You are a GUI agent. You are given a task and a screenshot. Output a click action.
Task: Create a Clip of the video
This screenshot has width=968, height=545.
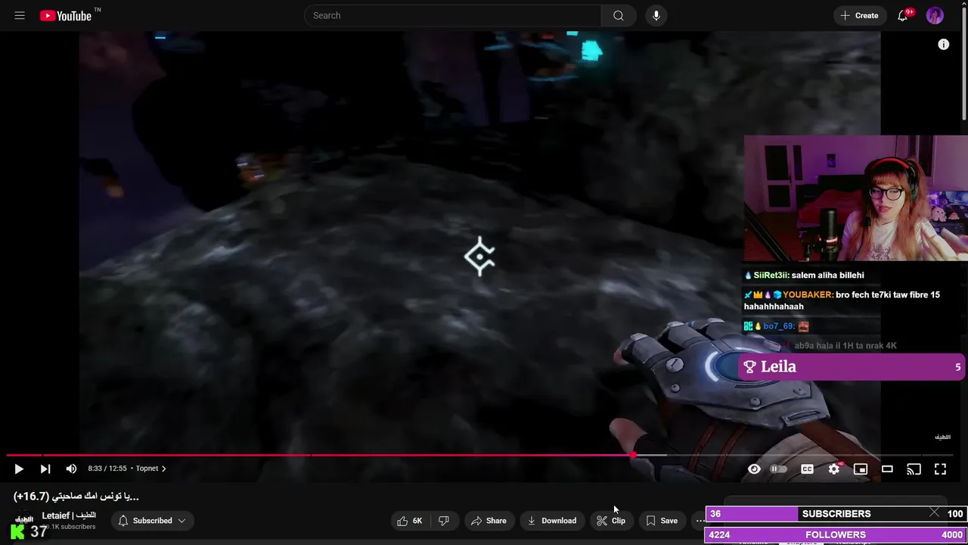(611, 521)
